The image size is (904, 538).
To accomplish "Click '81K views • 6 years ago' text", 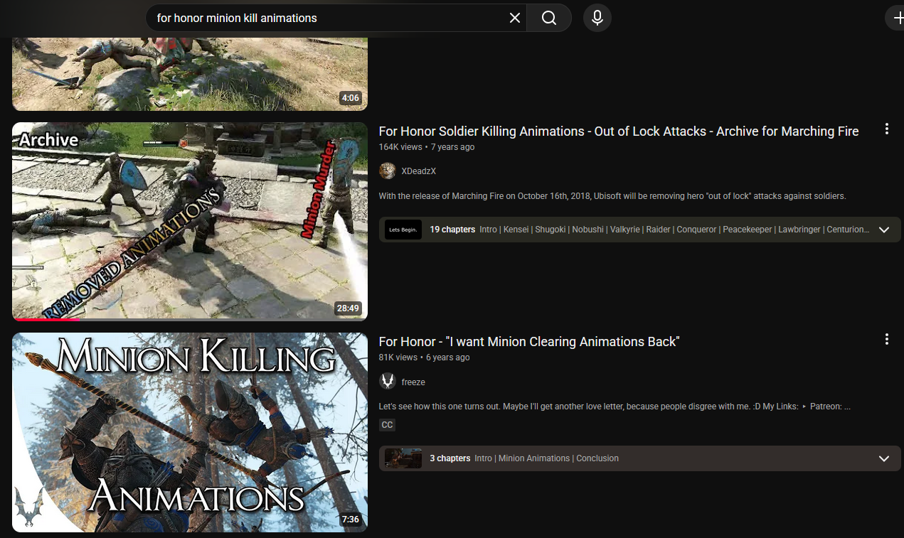I will (x=425, y=357).
